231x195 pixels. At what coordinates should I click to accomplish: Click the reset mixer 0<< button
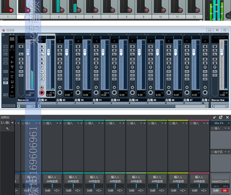coord(6,72)
